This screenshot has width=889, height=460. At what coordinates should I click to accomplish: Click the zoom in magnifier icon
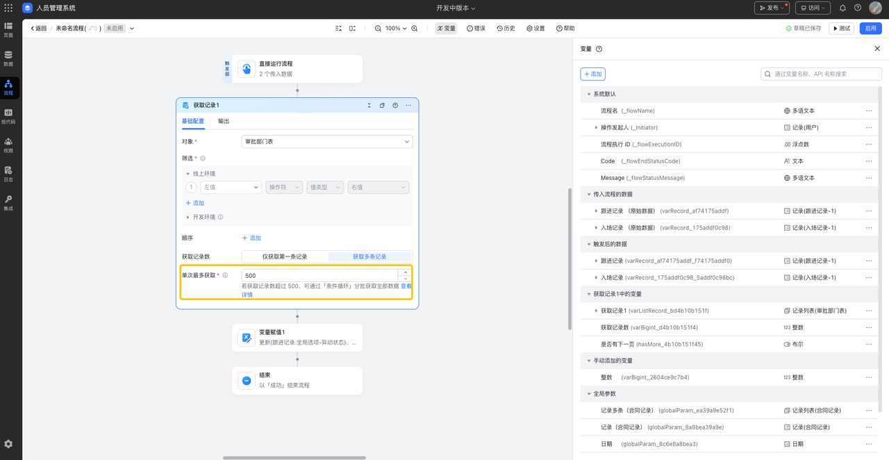pos(415,28)
